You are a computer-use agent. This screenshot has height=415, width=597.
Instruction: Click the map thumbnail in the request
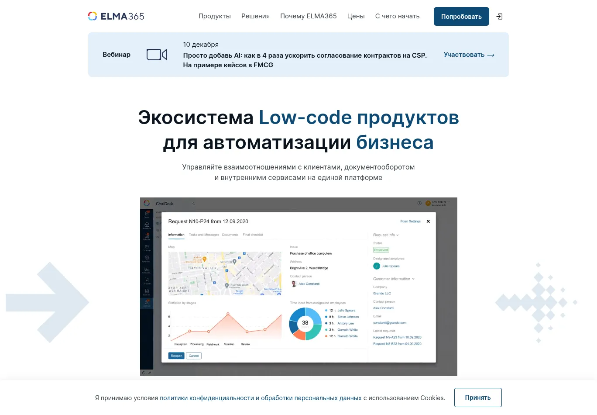coord(225,273)
